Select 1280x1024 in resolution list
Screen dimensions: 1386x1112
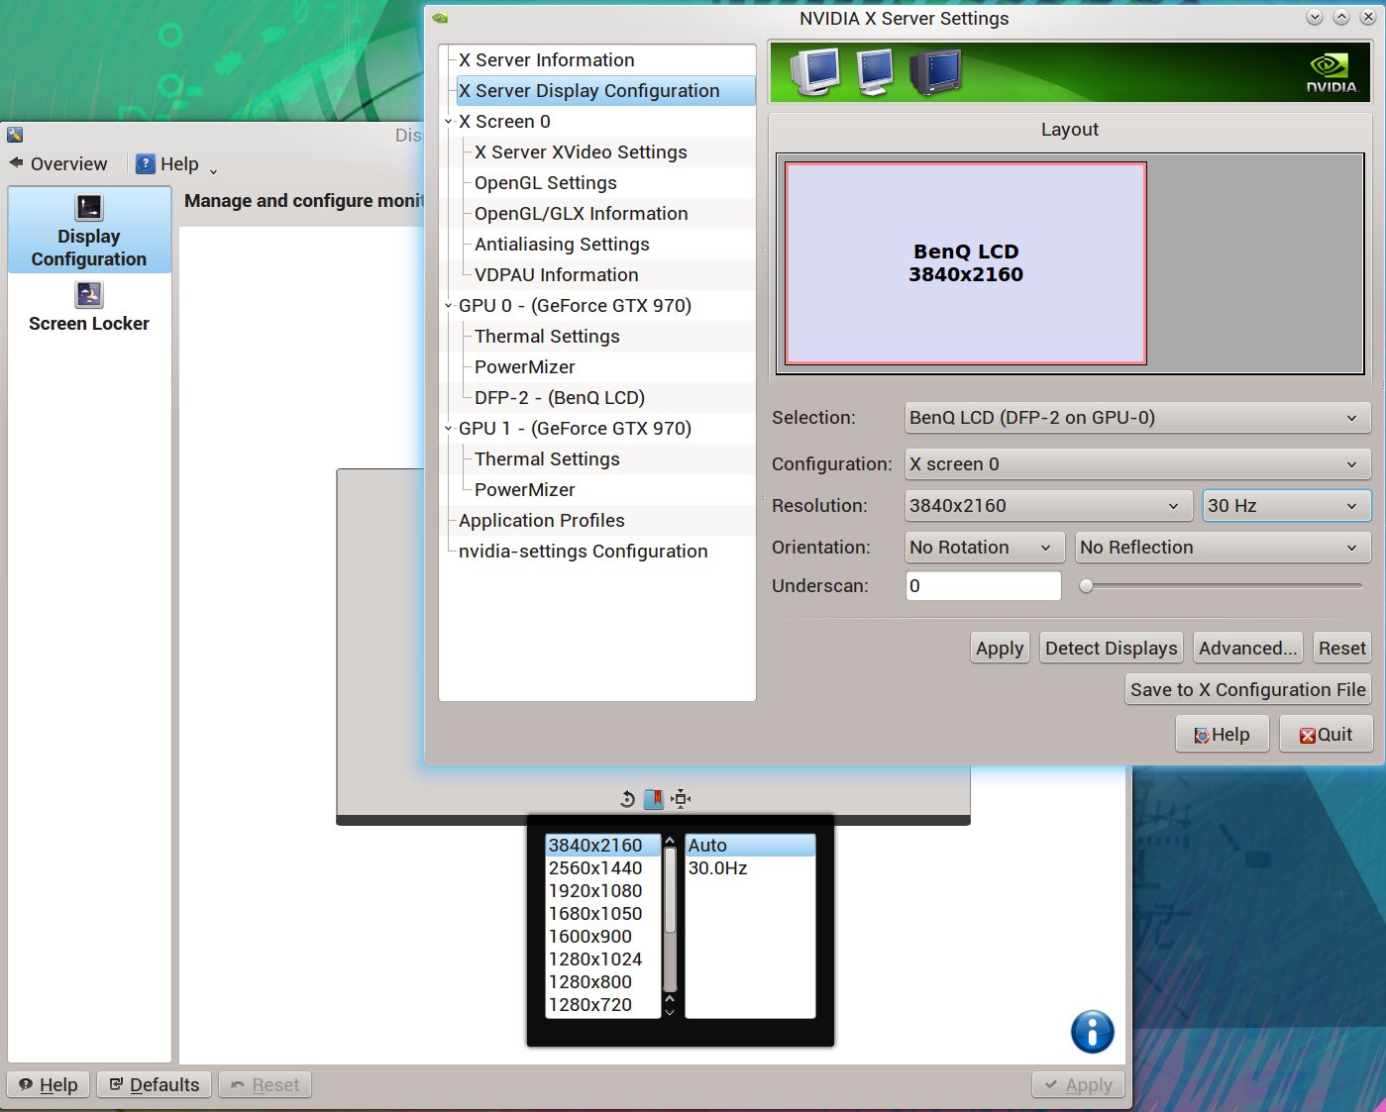(x=602, y=960)
